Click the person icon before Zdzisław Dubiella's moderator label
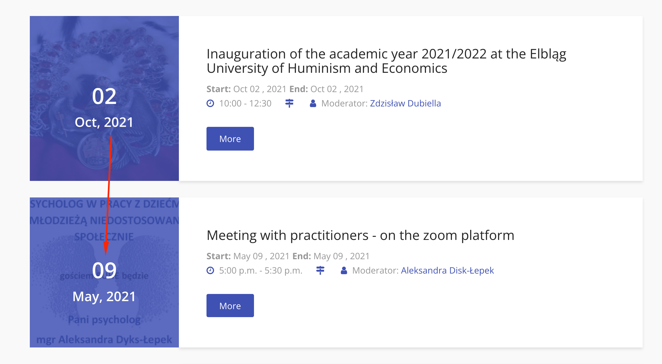Image resolution: width=662 pixels, height=364 pixels. point(313,103)
